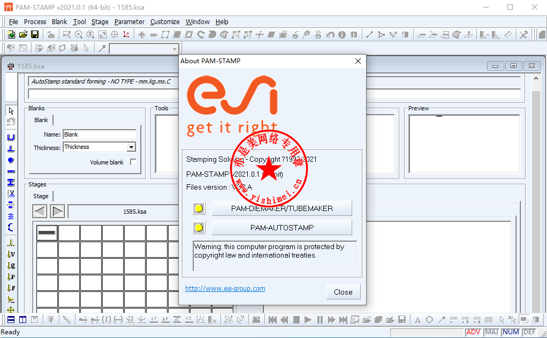This screenshot has width=547, height=338.
Task: Click the plus icon in top toolbar
Action: tap(142, 35)
